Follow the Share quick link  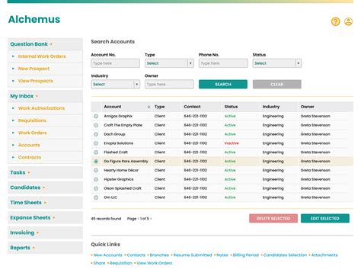click(99, 263)
